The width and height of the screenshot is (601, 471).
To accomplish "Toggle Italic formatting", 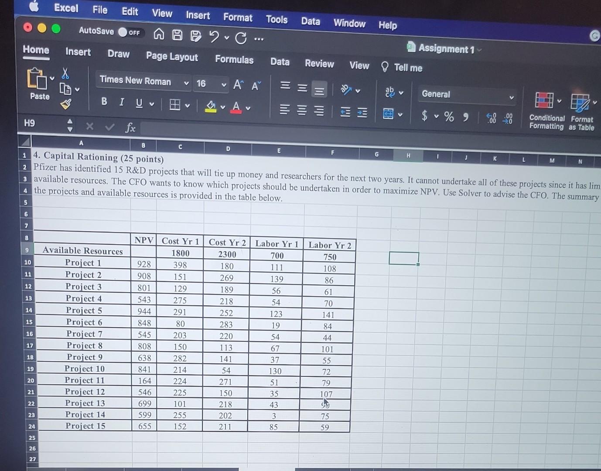I will [122, 102].
